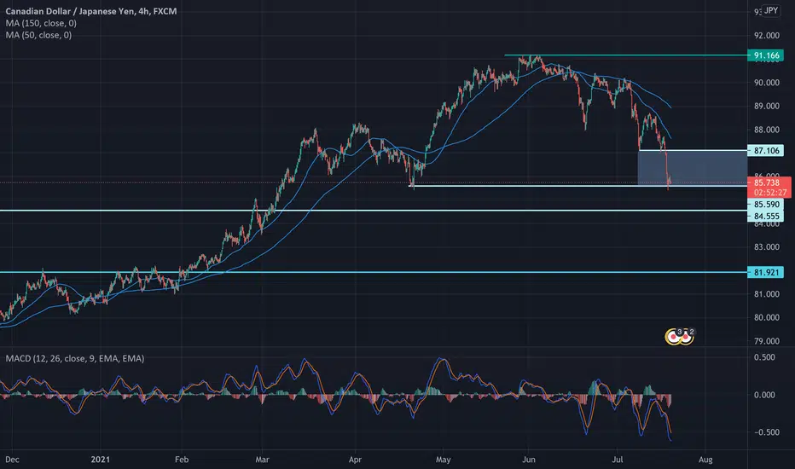Click the Dec label on time axis
Screen dimensions: 795x469
coord(12,460)
